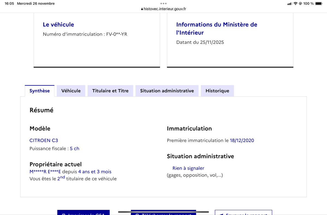Tap the orientation lock status icon
This screenshot has height=215, width=327.
point(300,4)
